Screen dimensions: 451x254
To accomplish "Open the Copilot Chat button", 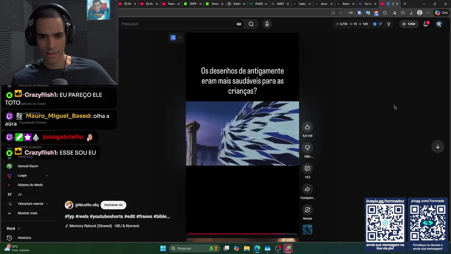I will [441, 13].
